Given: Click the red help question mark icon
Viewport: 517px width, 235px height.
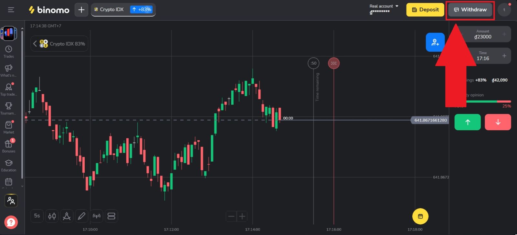Looking at the screenshot, I should coord(11,222).
